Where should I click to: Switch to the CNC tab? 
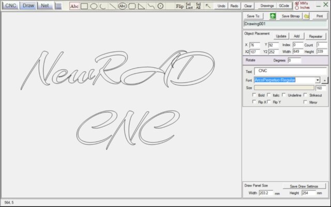[11, 6]
